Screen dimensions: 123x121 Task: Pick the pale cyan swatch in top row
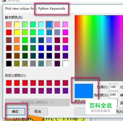[x=41, y=24]
